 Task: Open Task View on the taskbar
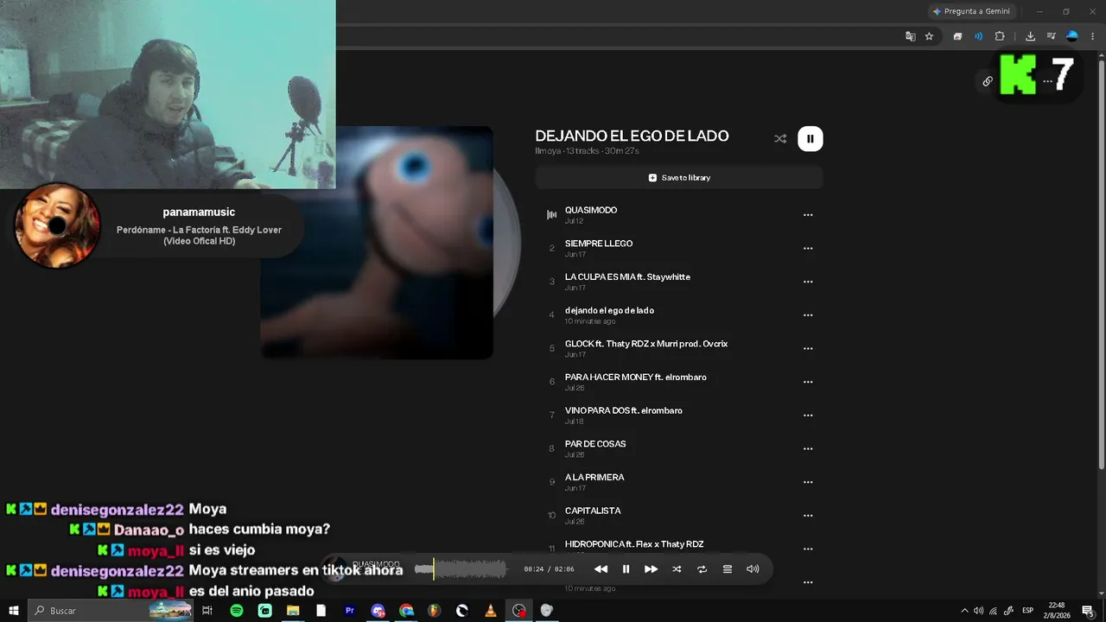click(207, 611)
